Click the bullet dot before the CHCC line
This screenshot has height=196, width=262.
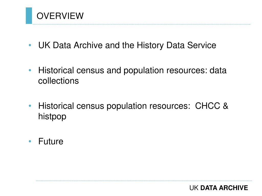point(30,106)
